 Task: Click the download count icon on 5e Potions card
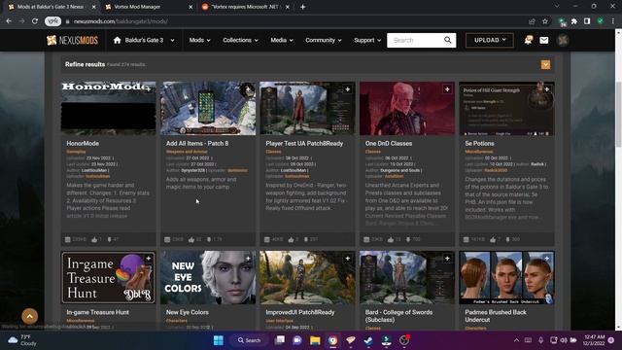pos(507,239)
